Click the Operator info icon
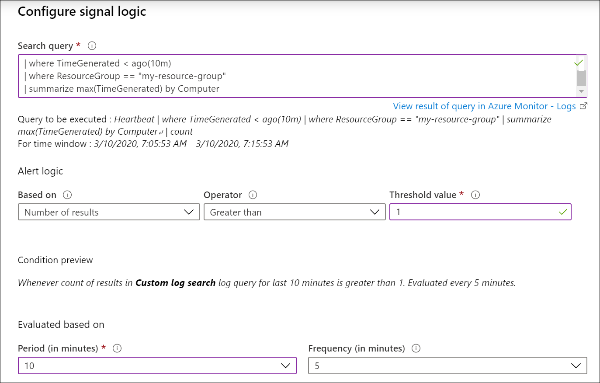The width and height of the screenshot is (600, 383). (253, 195)
